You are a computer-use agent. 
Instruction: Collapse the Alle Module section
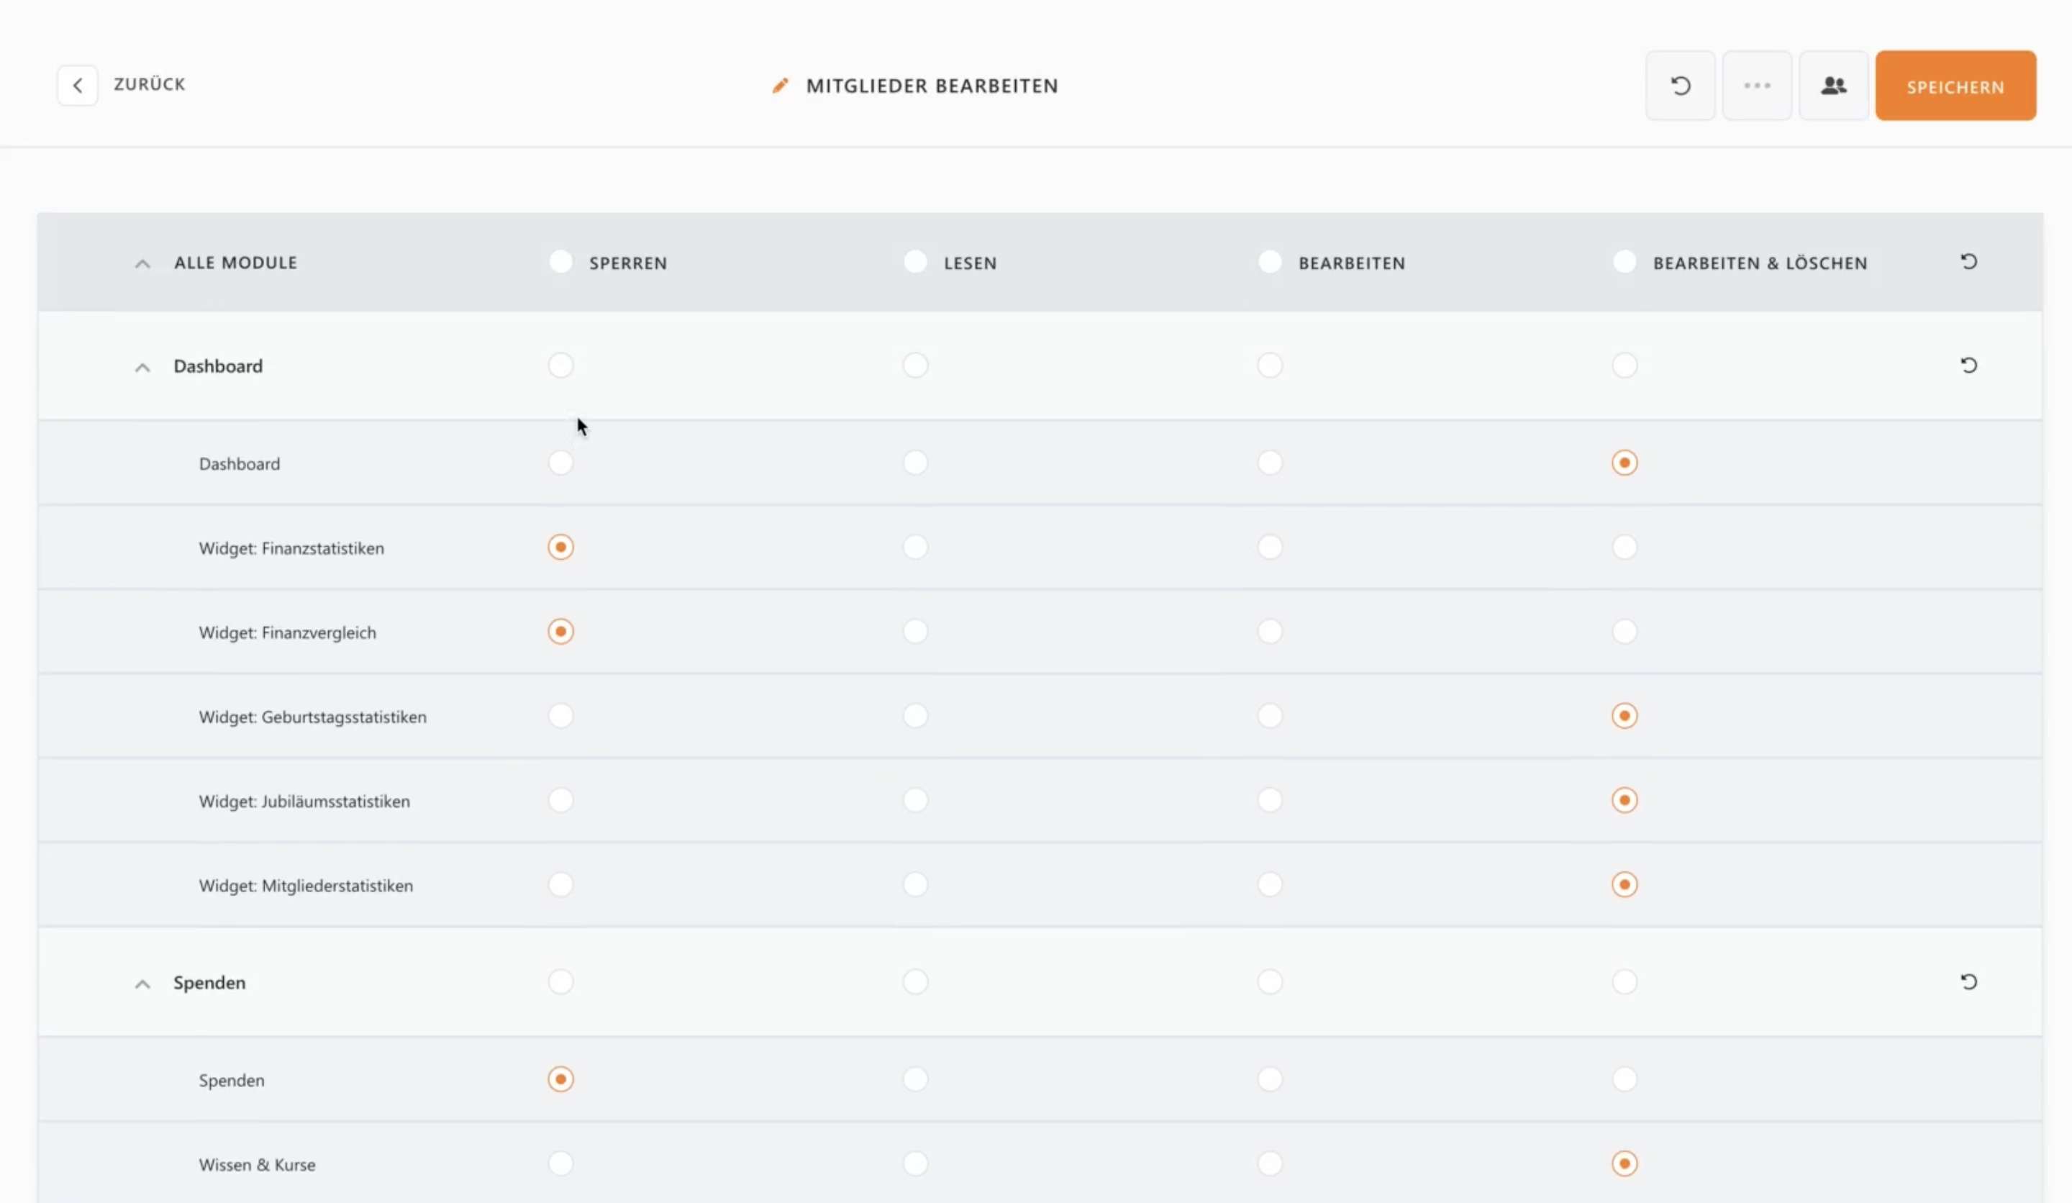pos(142,264)
